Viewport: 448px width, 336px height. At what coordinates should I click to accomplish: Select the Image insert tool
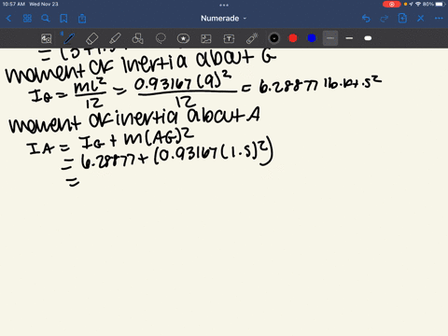(206, 38)
